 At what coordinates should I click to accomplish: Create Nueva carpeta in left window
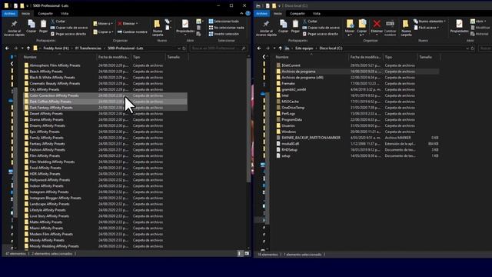click(x=158, y=28)
